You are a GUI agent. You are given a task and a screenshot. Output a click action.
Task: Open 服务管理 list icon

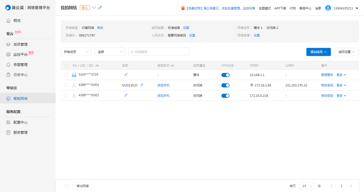[8, 132]
